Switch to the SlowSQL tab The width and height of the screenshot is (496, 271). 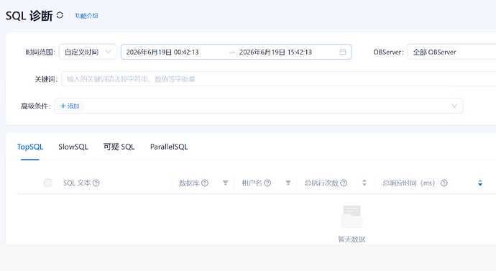[73, 147]
